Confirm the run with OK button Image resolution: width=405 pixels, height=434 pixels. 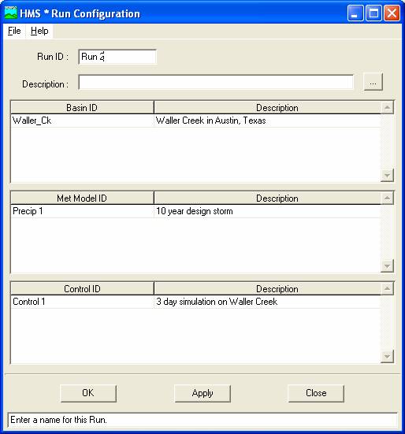(x=88, y=393)
